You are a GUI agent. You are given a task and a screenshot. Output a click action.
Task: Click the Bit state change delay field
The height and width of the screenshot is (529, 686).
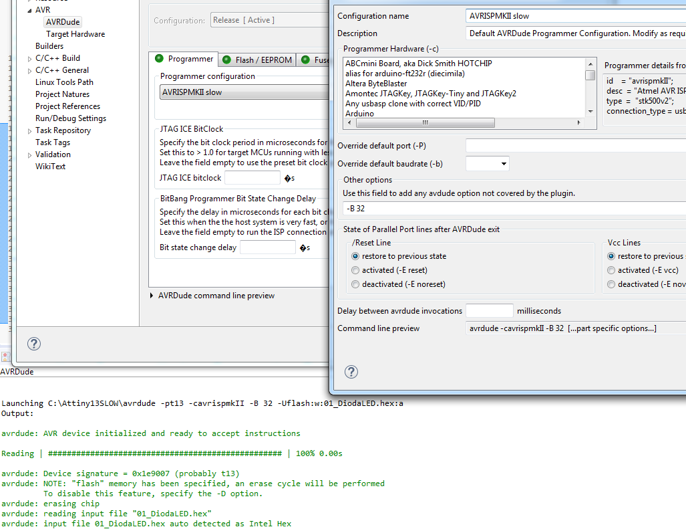coord(268,247)
